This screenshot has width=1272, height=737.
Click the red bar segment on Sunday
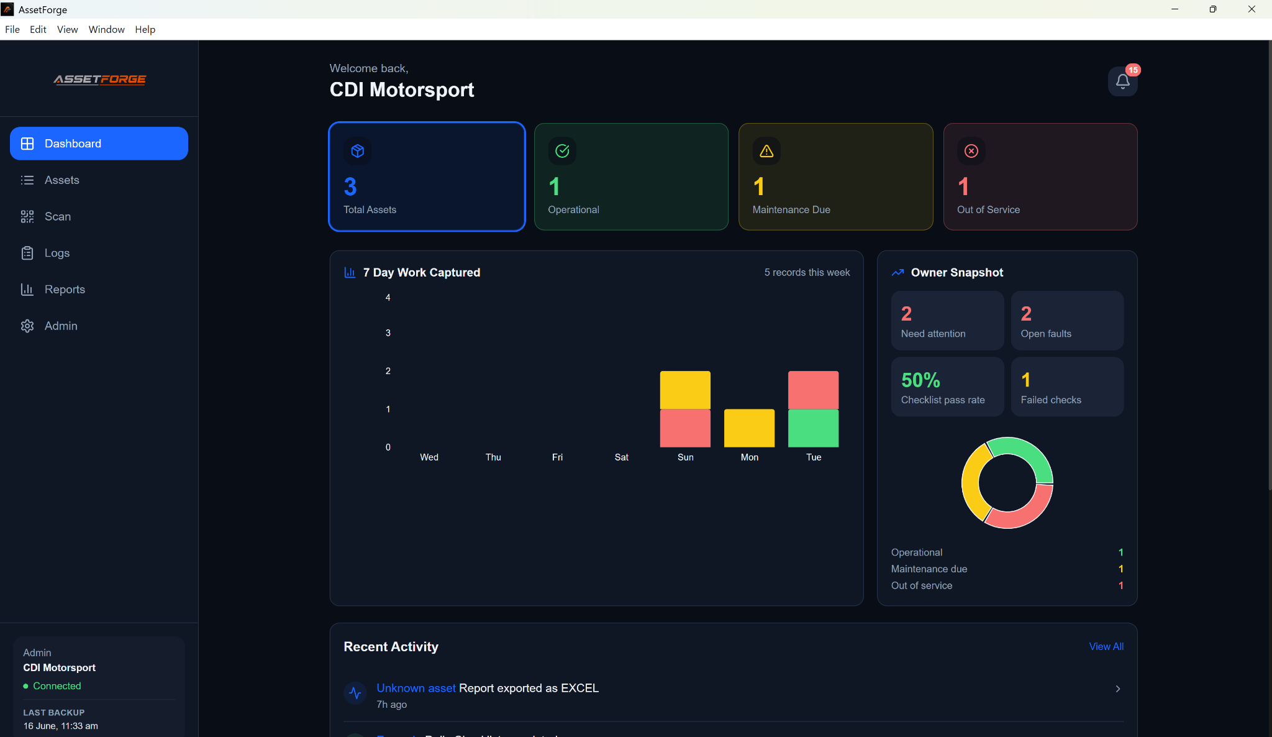[685, 428]
